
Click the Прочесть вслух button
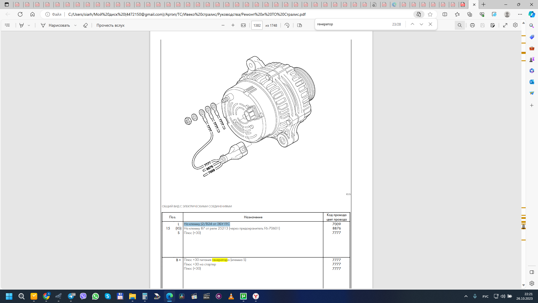[110, 25]
